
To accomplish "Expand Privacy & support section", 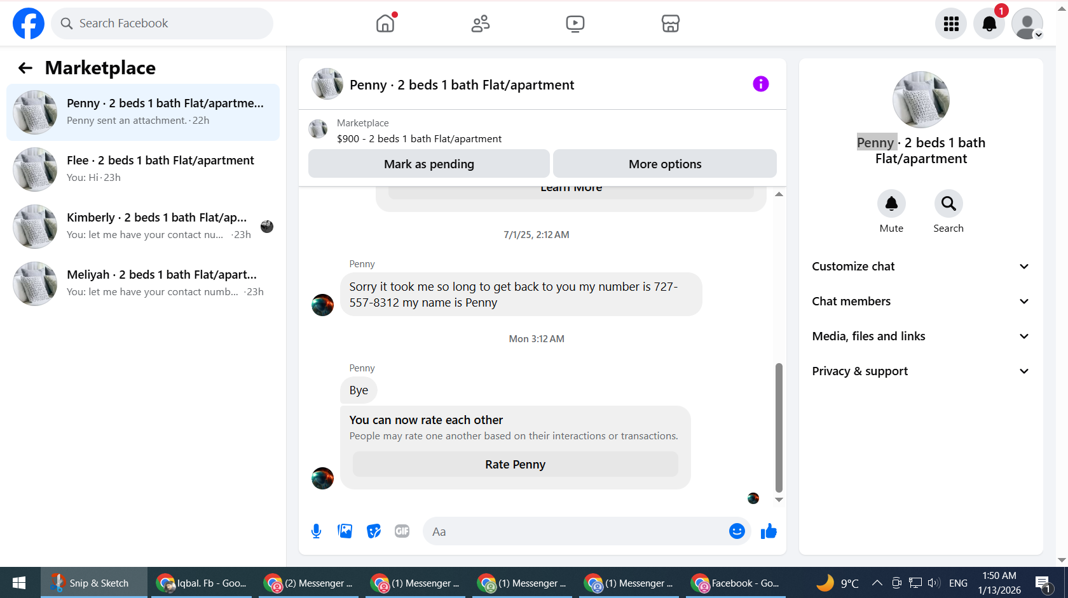I will (921, 371).
